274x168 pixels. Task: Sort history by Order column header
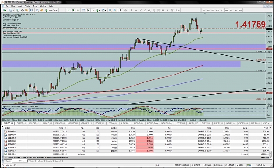tap(15, 128)
